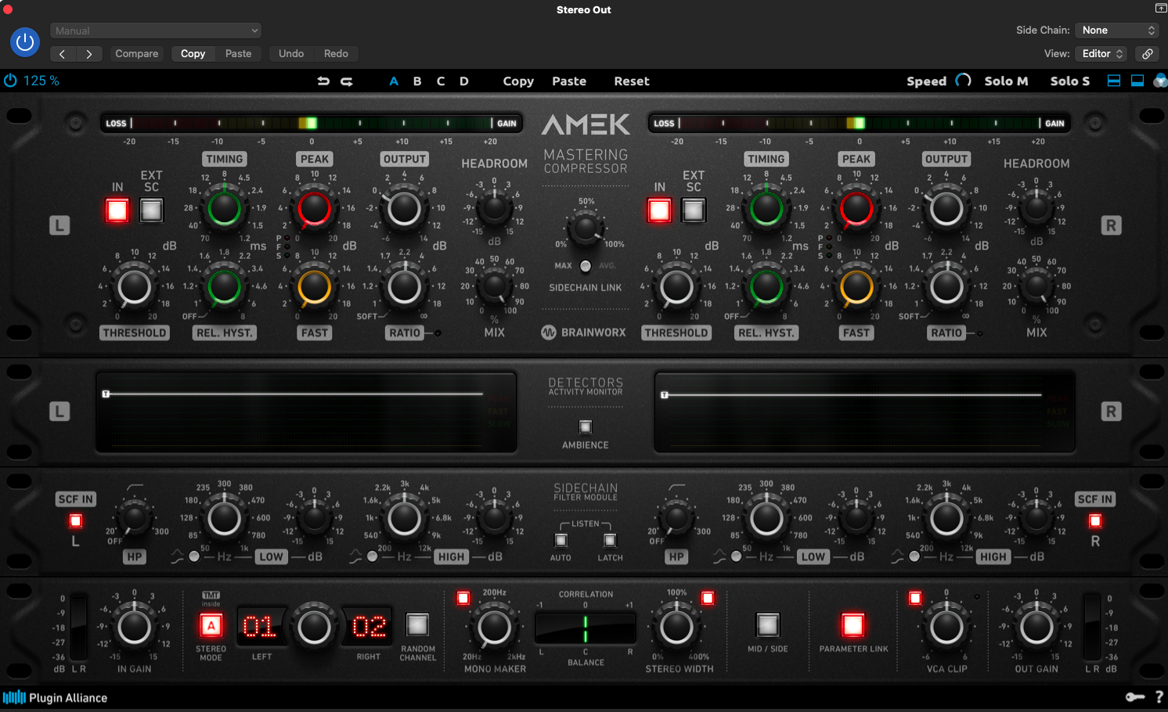Click the 01 LEFT channel display
This screenshot has height=712, width=1168.
point(260,627)
